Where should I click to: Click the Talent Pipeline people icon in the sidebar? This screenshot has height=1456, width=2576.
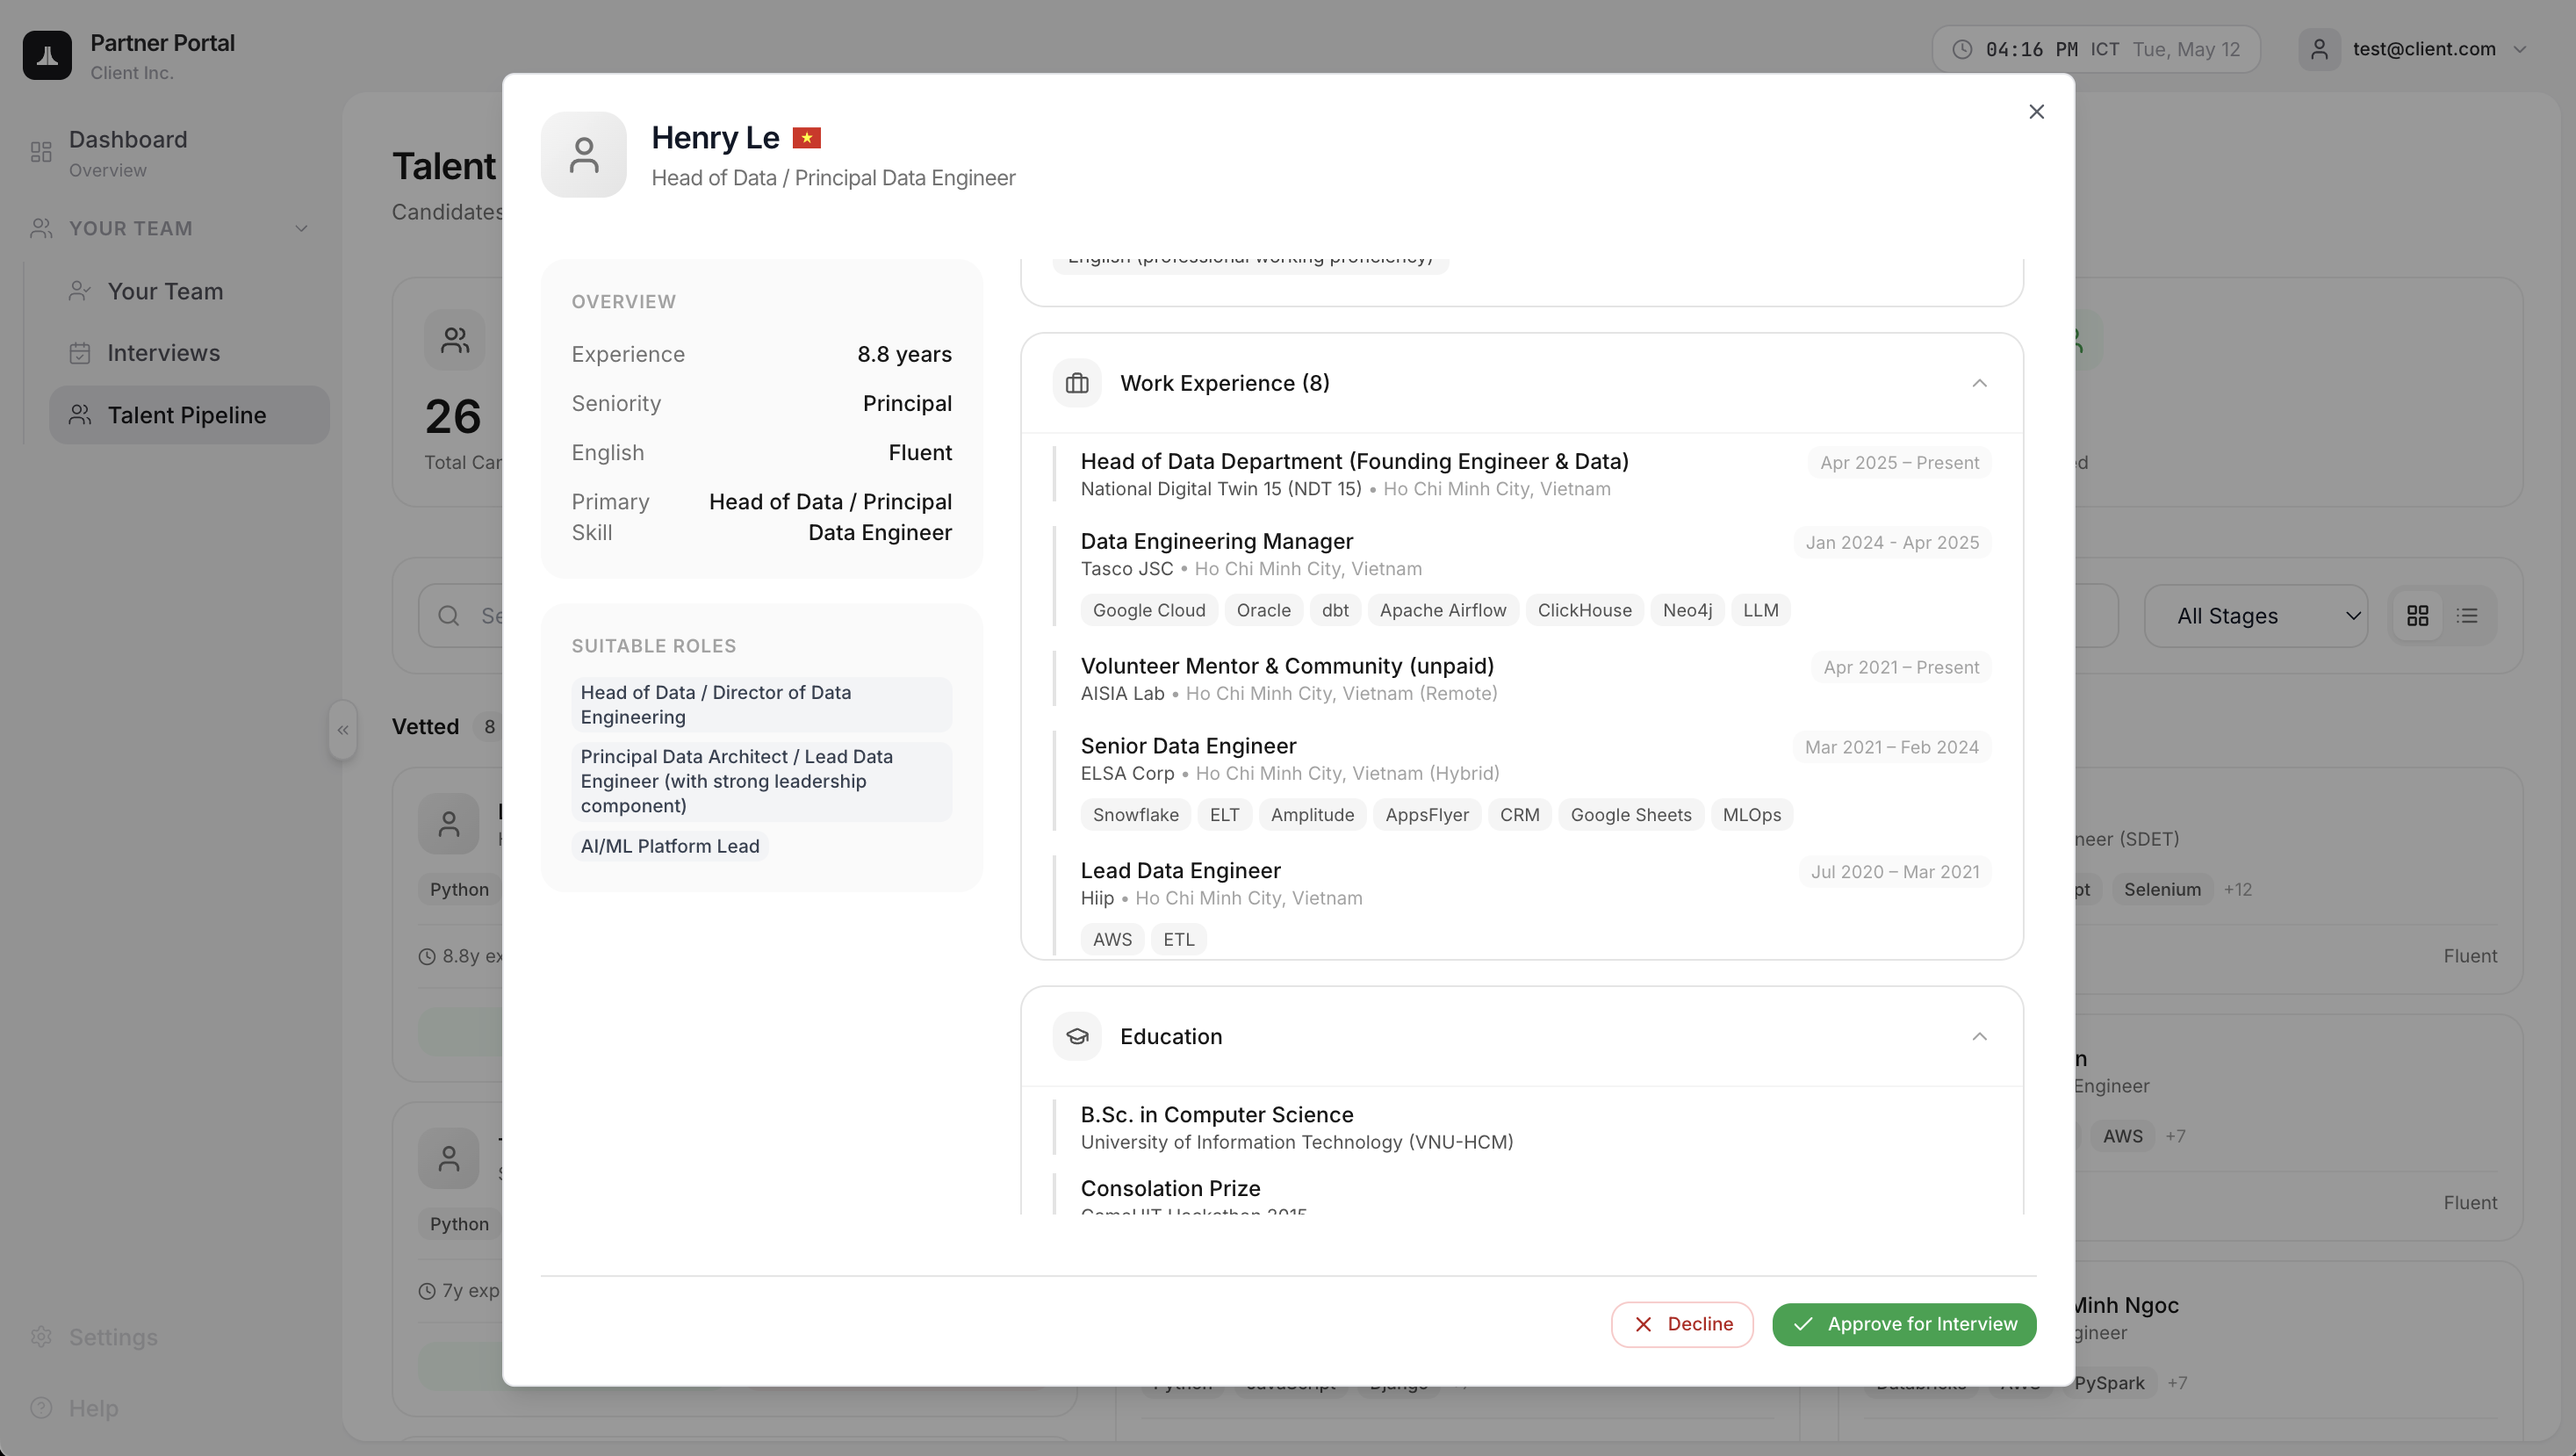tap(80, 415)
